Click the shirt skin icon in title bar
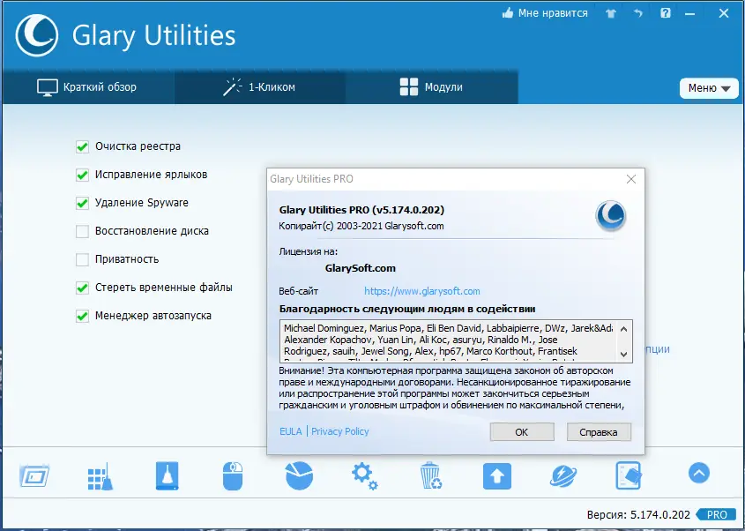This screenshot has width=745, height=531. [x=610, y=12]
